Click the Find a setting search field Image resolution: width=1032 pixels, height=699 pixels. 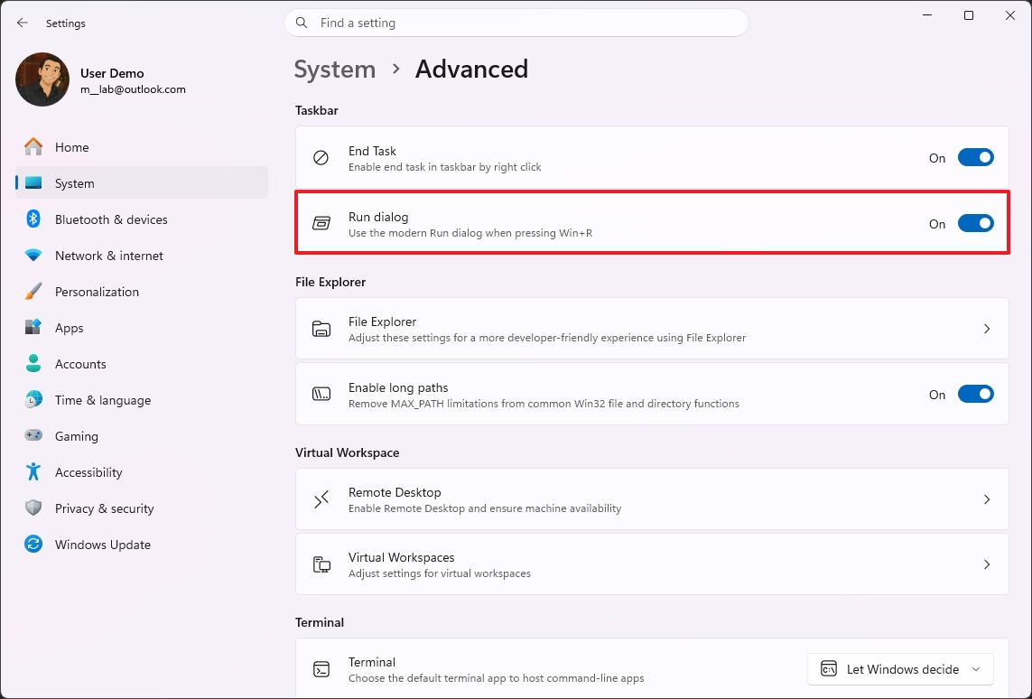pyautogui.click(x=516, y=23)
